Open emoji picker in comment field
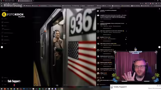This screenshot has width=161, height=90. [x=98, y=84]
